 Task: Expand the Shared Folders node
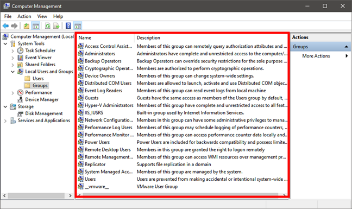point(13,65)
